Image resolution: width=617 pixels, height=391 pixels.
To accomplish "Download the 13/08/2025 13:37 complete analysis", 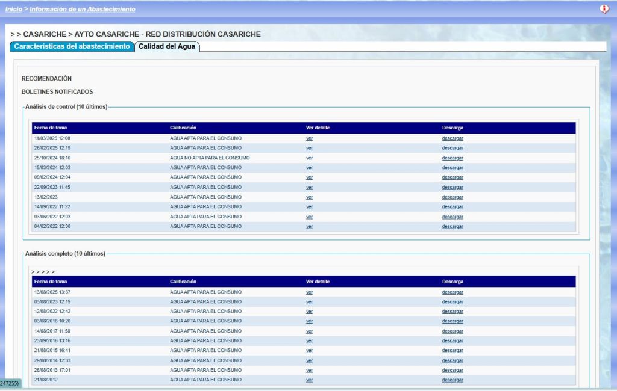I will [453, 292].
